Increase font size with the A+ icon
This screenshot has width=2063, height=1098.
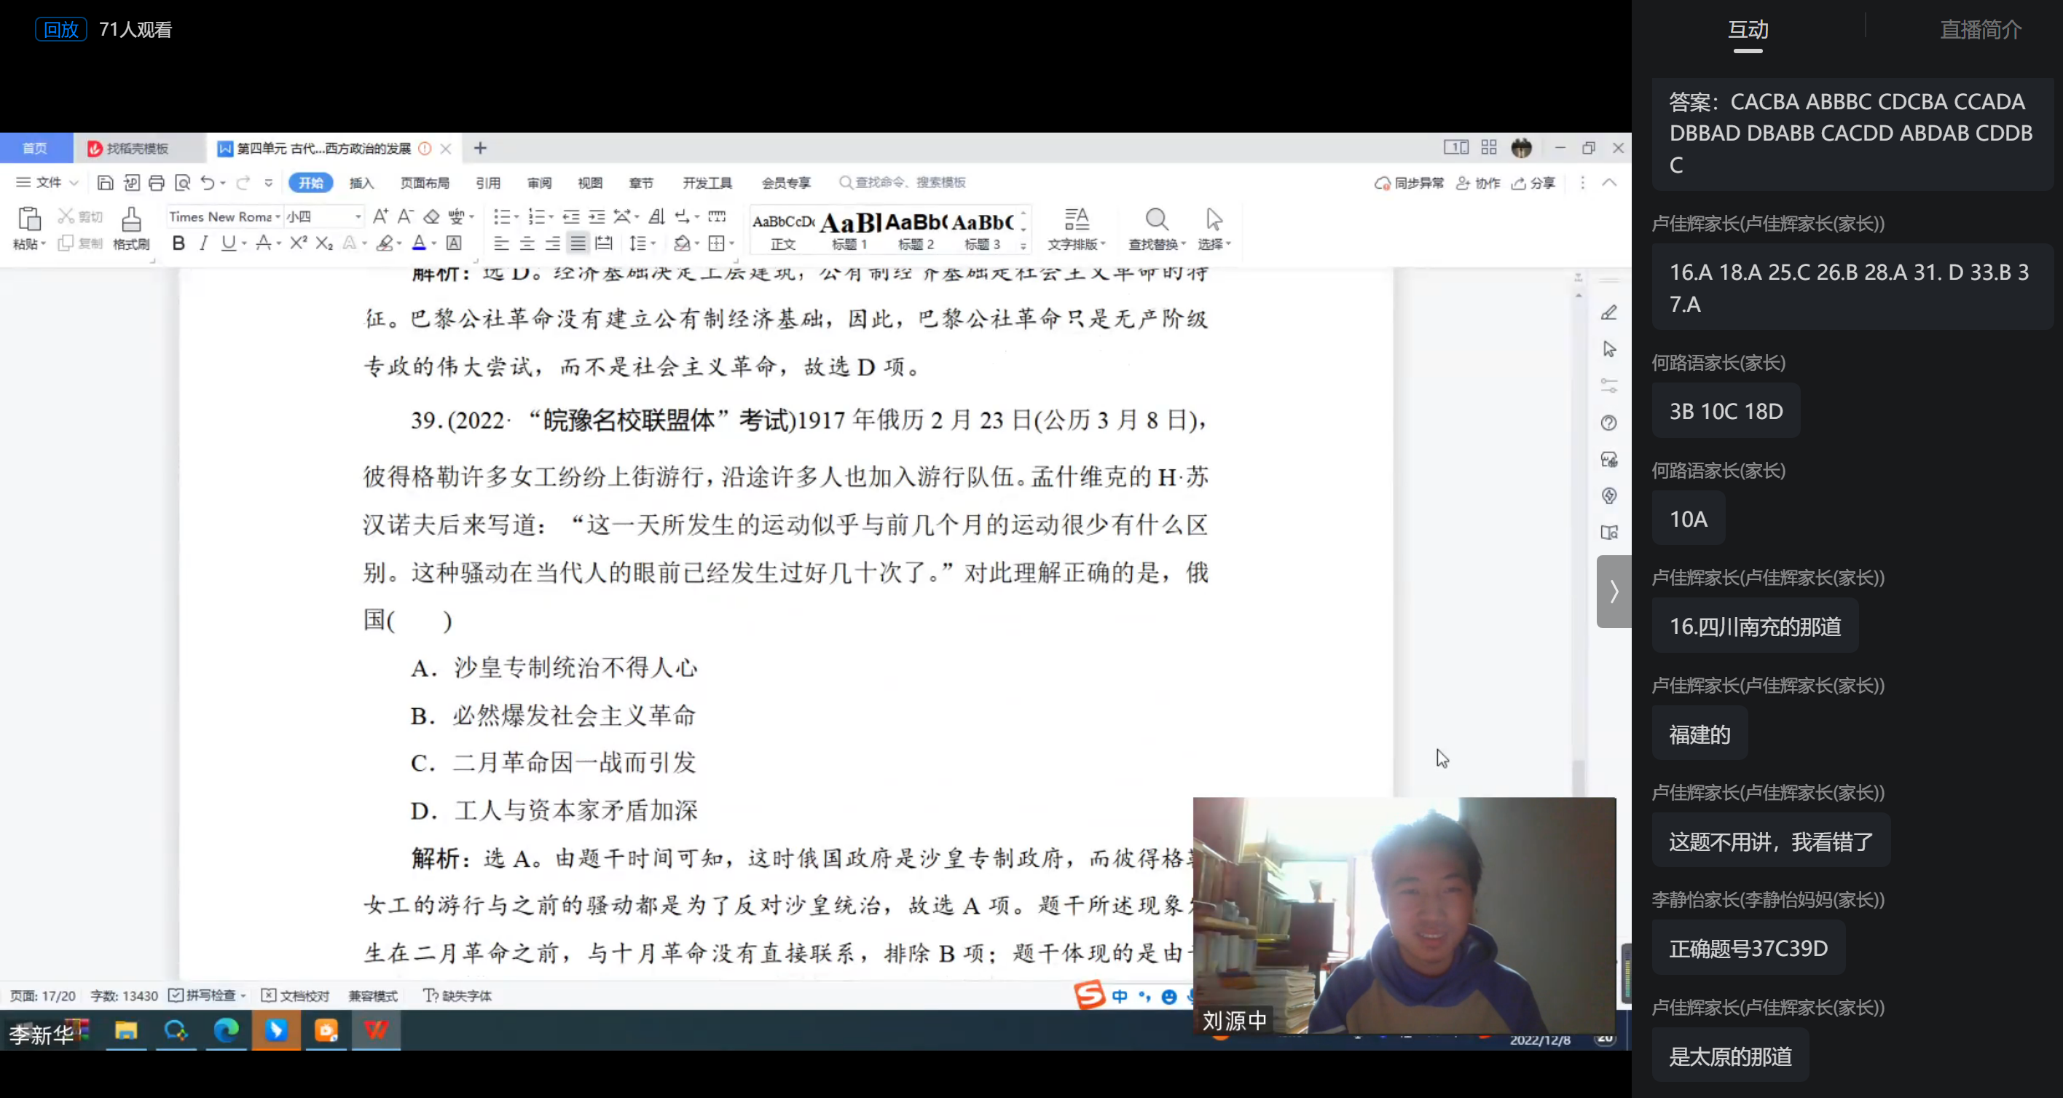tap(380, 216)
